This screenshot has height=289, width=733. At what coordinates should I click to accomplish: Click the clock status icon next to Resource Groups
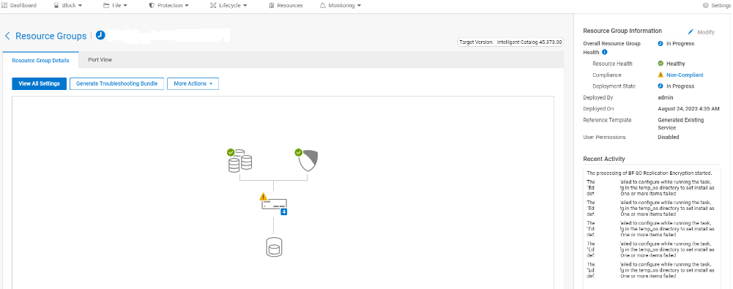(100, 35)
